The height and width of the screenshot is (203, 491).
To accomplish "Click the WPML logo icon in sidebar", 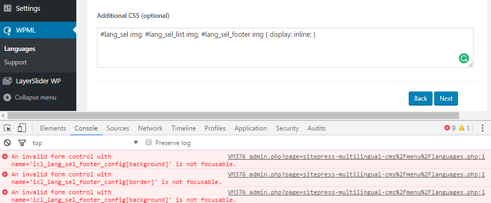I will (x=7, y=30).
